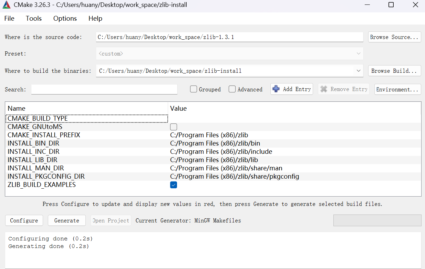Select the CMAKE_BUILD_TYPE row

point(213,118)
